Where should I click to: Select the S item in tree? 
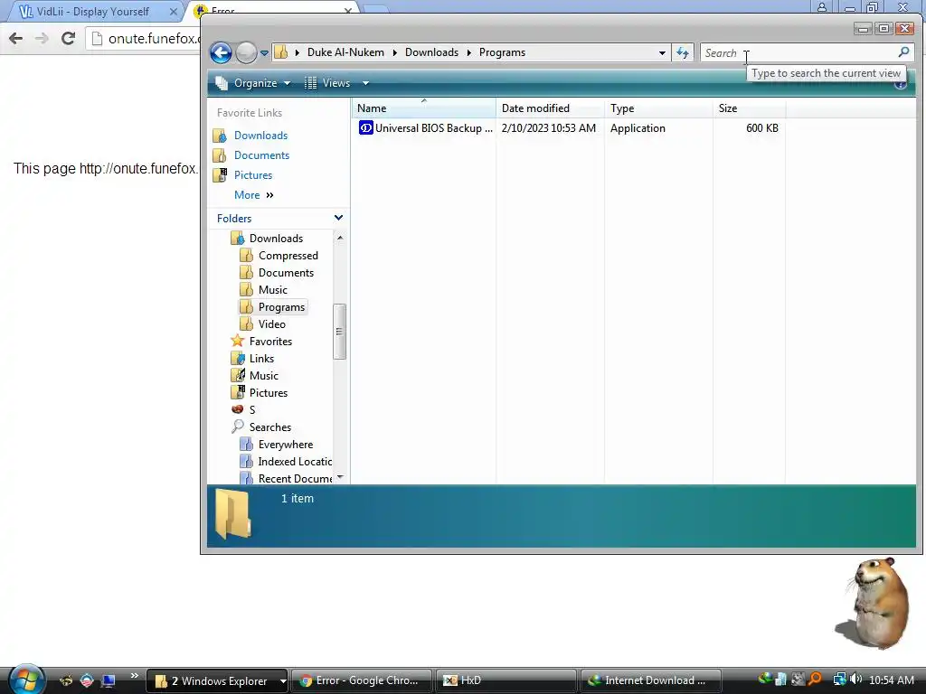pos(251,409)
